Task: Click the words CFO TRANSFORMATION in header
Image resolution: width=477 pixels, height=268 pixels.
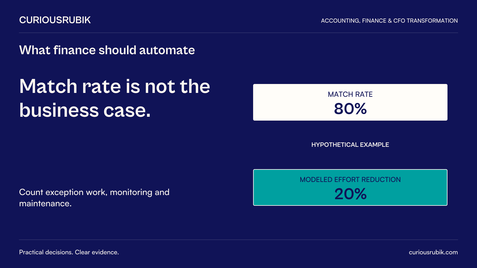Action: pos(425,21)
